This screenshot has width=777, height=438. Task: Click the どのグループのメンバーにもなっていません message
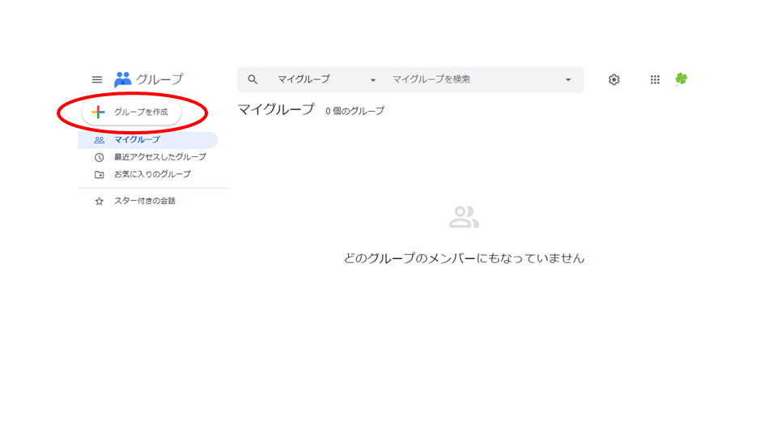coord(465,258)
